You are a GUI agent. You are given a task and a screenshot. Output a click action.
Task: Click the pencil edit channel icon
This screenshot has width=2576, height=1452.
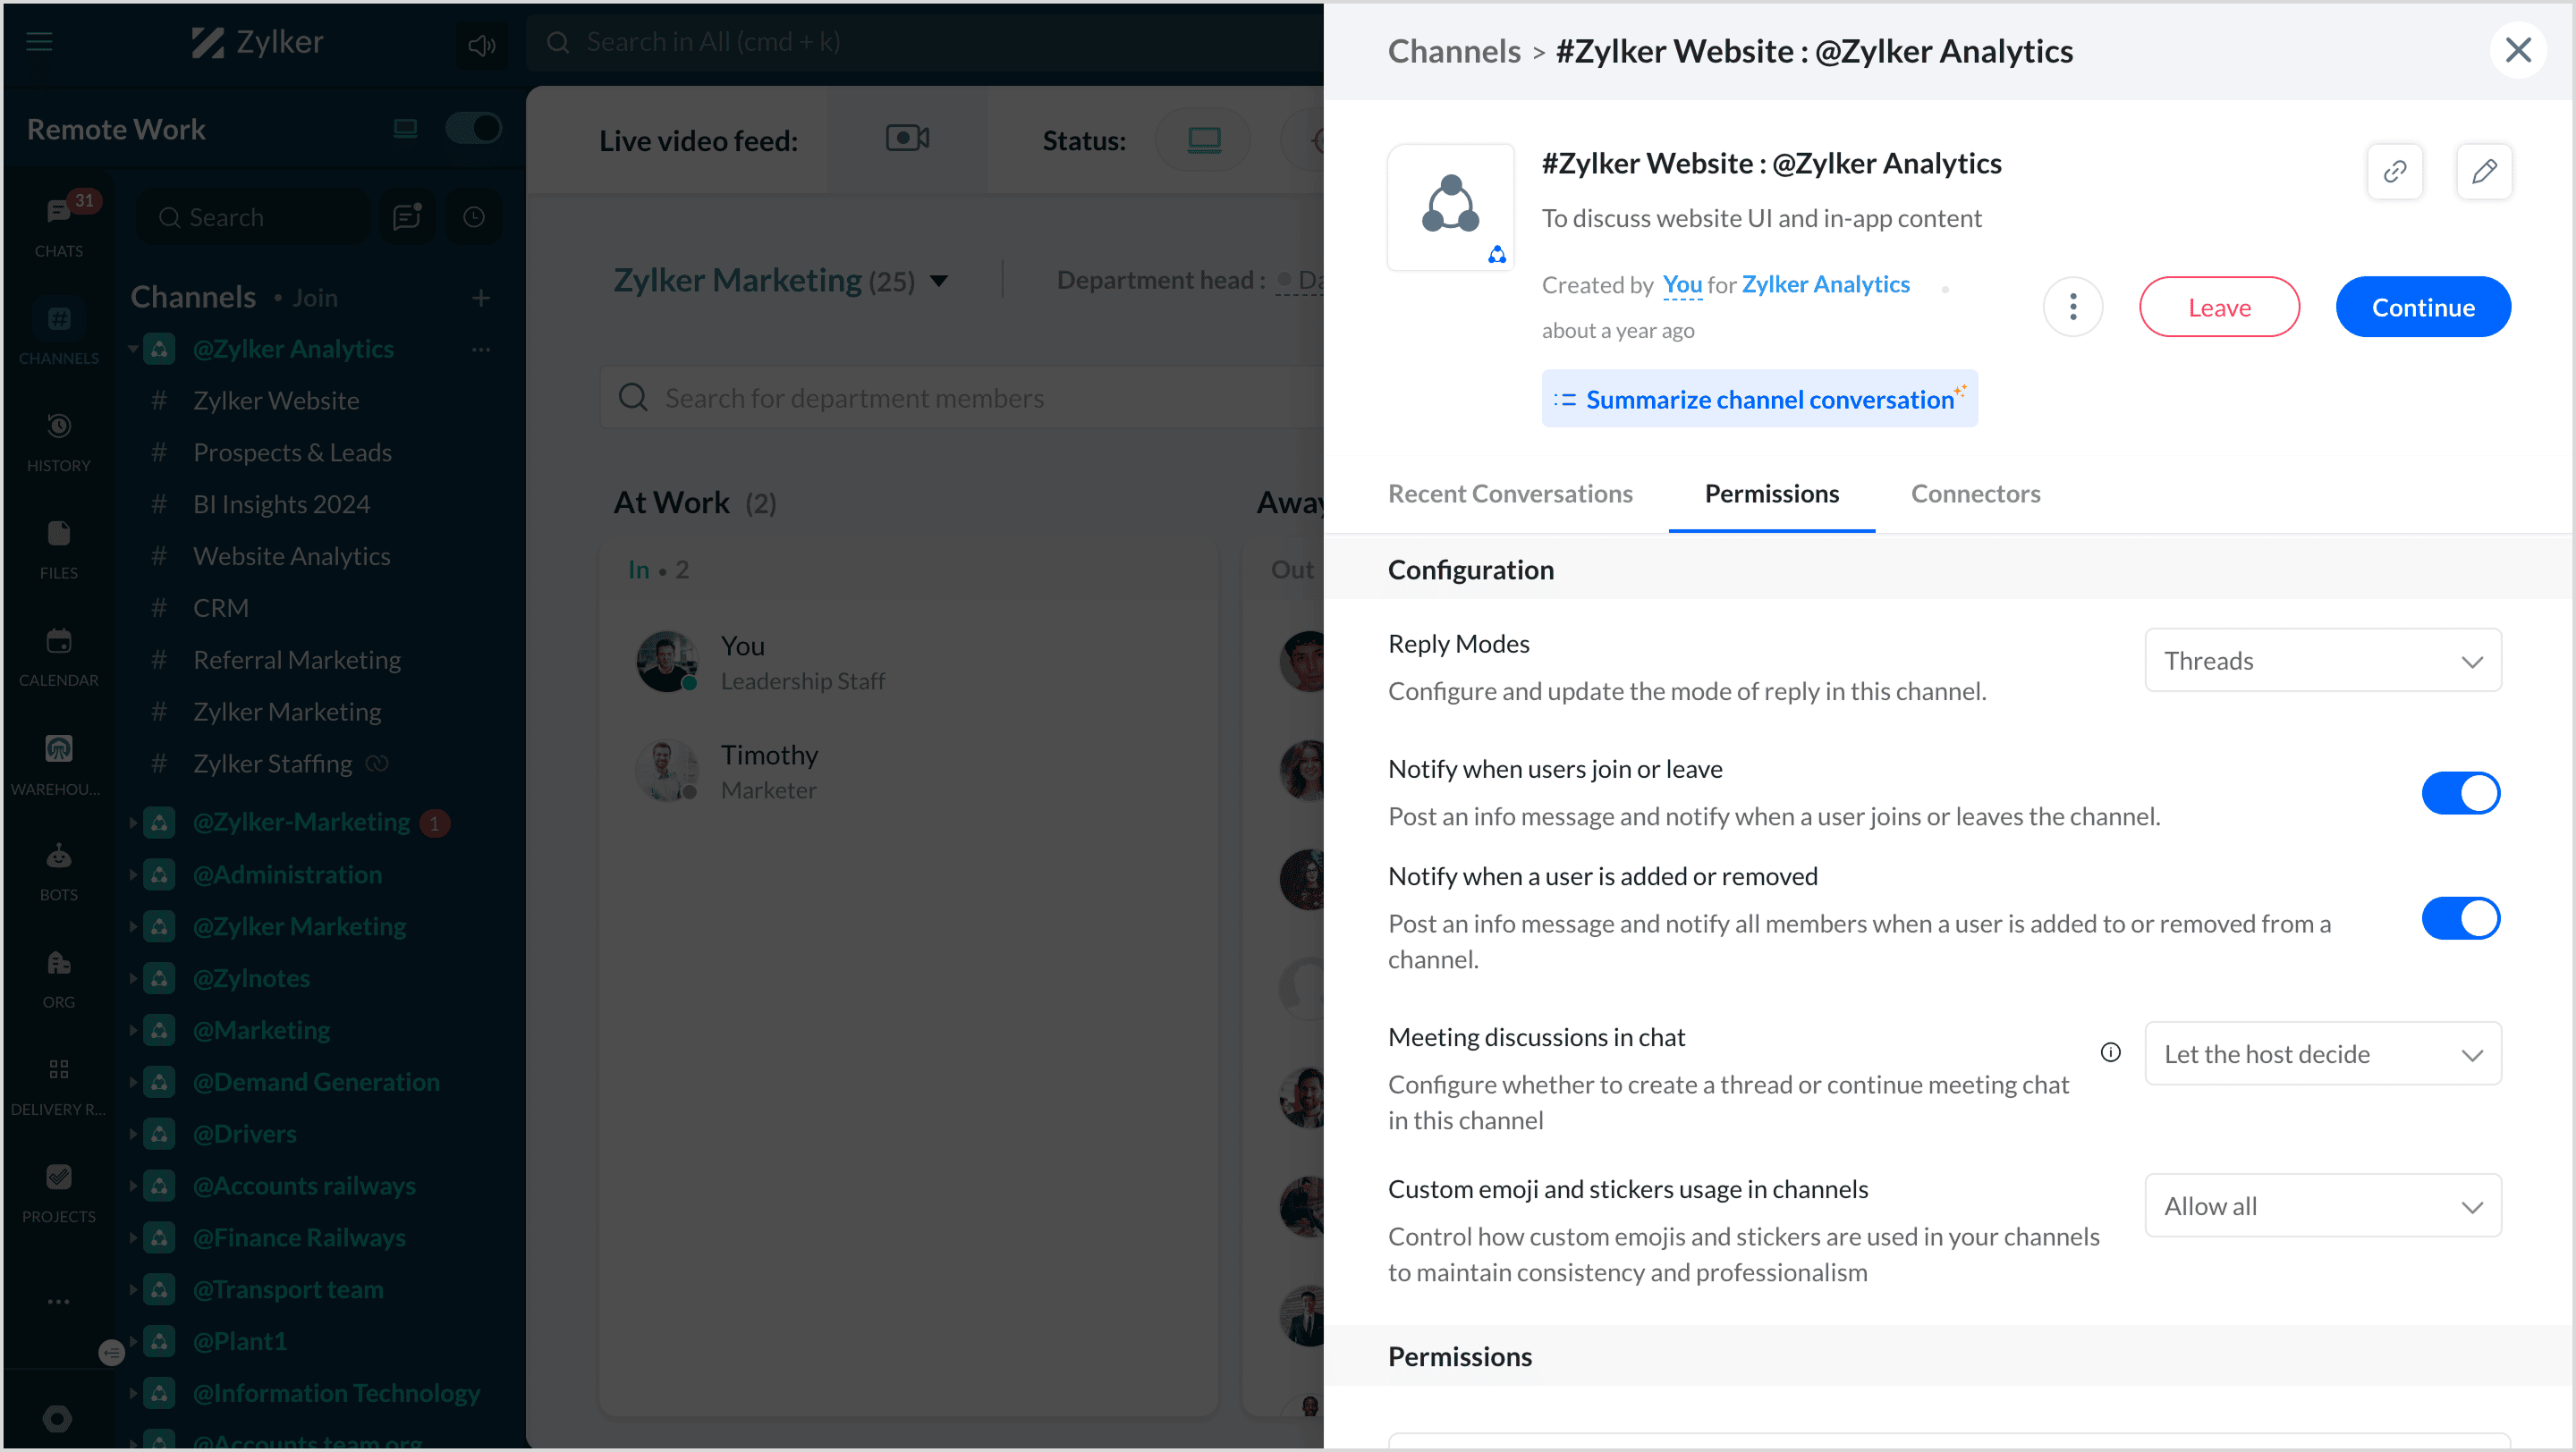(2483, 172)
